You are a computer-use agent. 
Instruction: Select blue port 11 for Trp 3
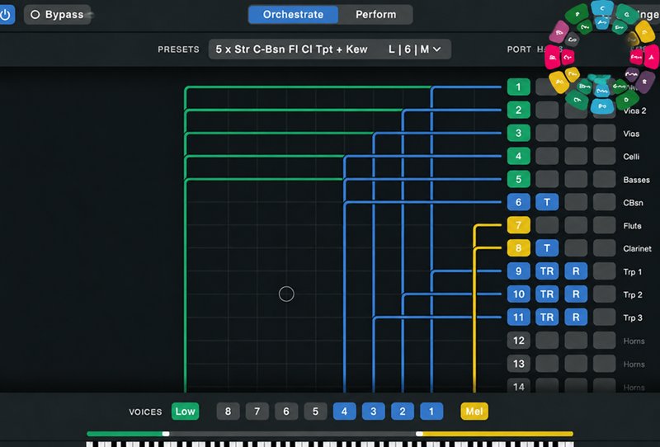pyautogui.click(x=519, y=318)
